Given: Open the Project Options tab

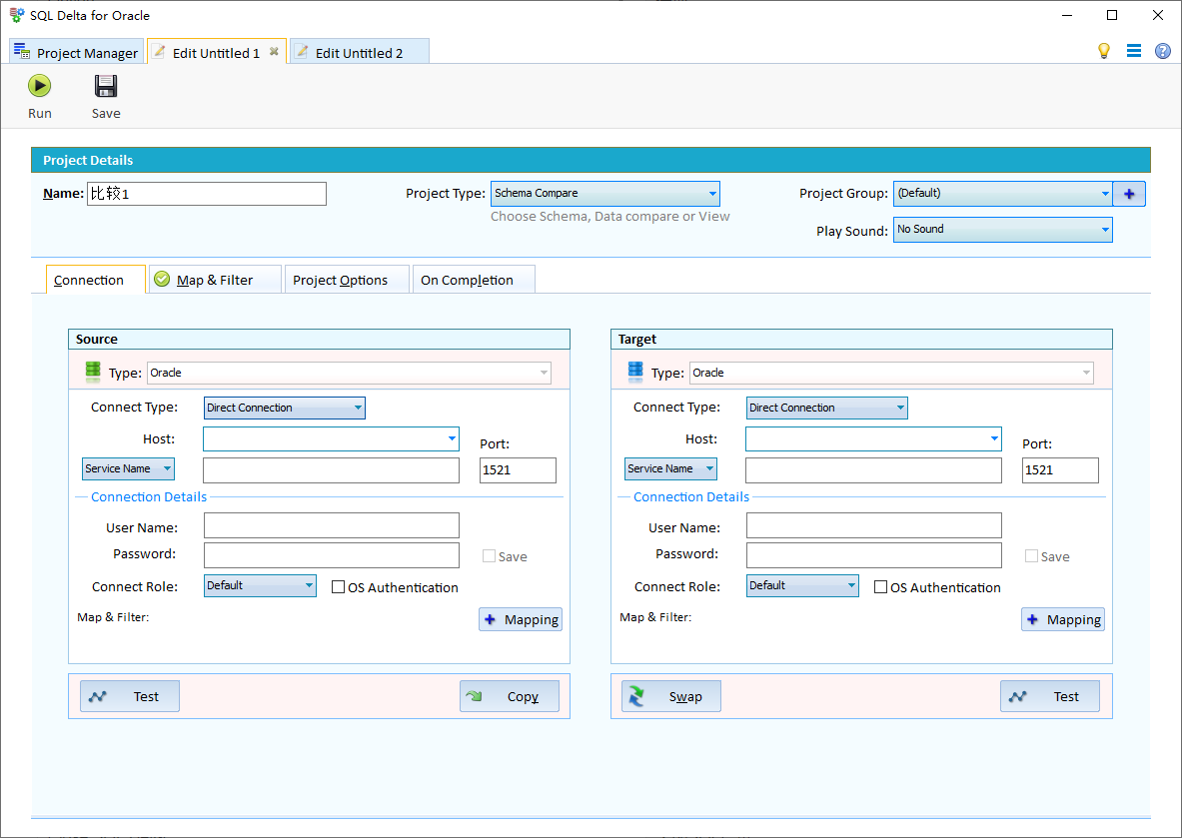Looking at the screenshot, I should (347, 280).
